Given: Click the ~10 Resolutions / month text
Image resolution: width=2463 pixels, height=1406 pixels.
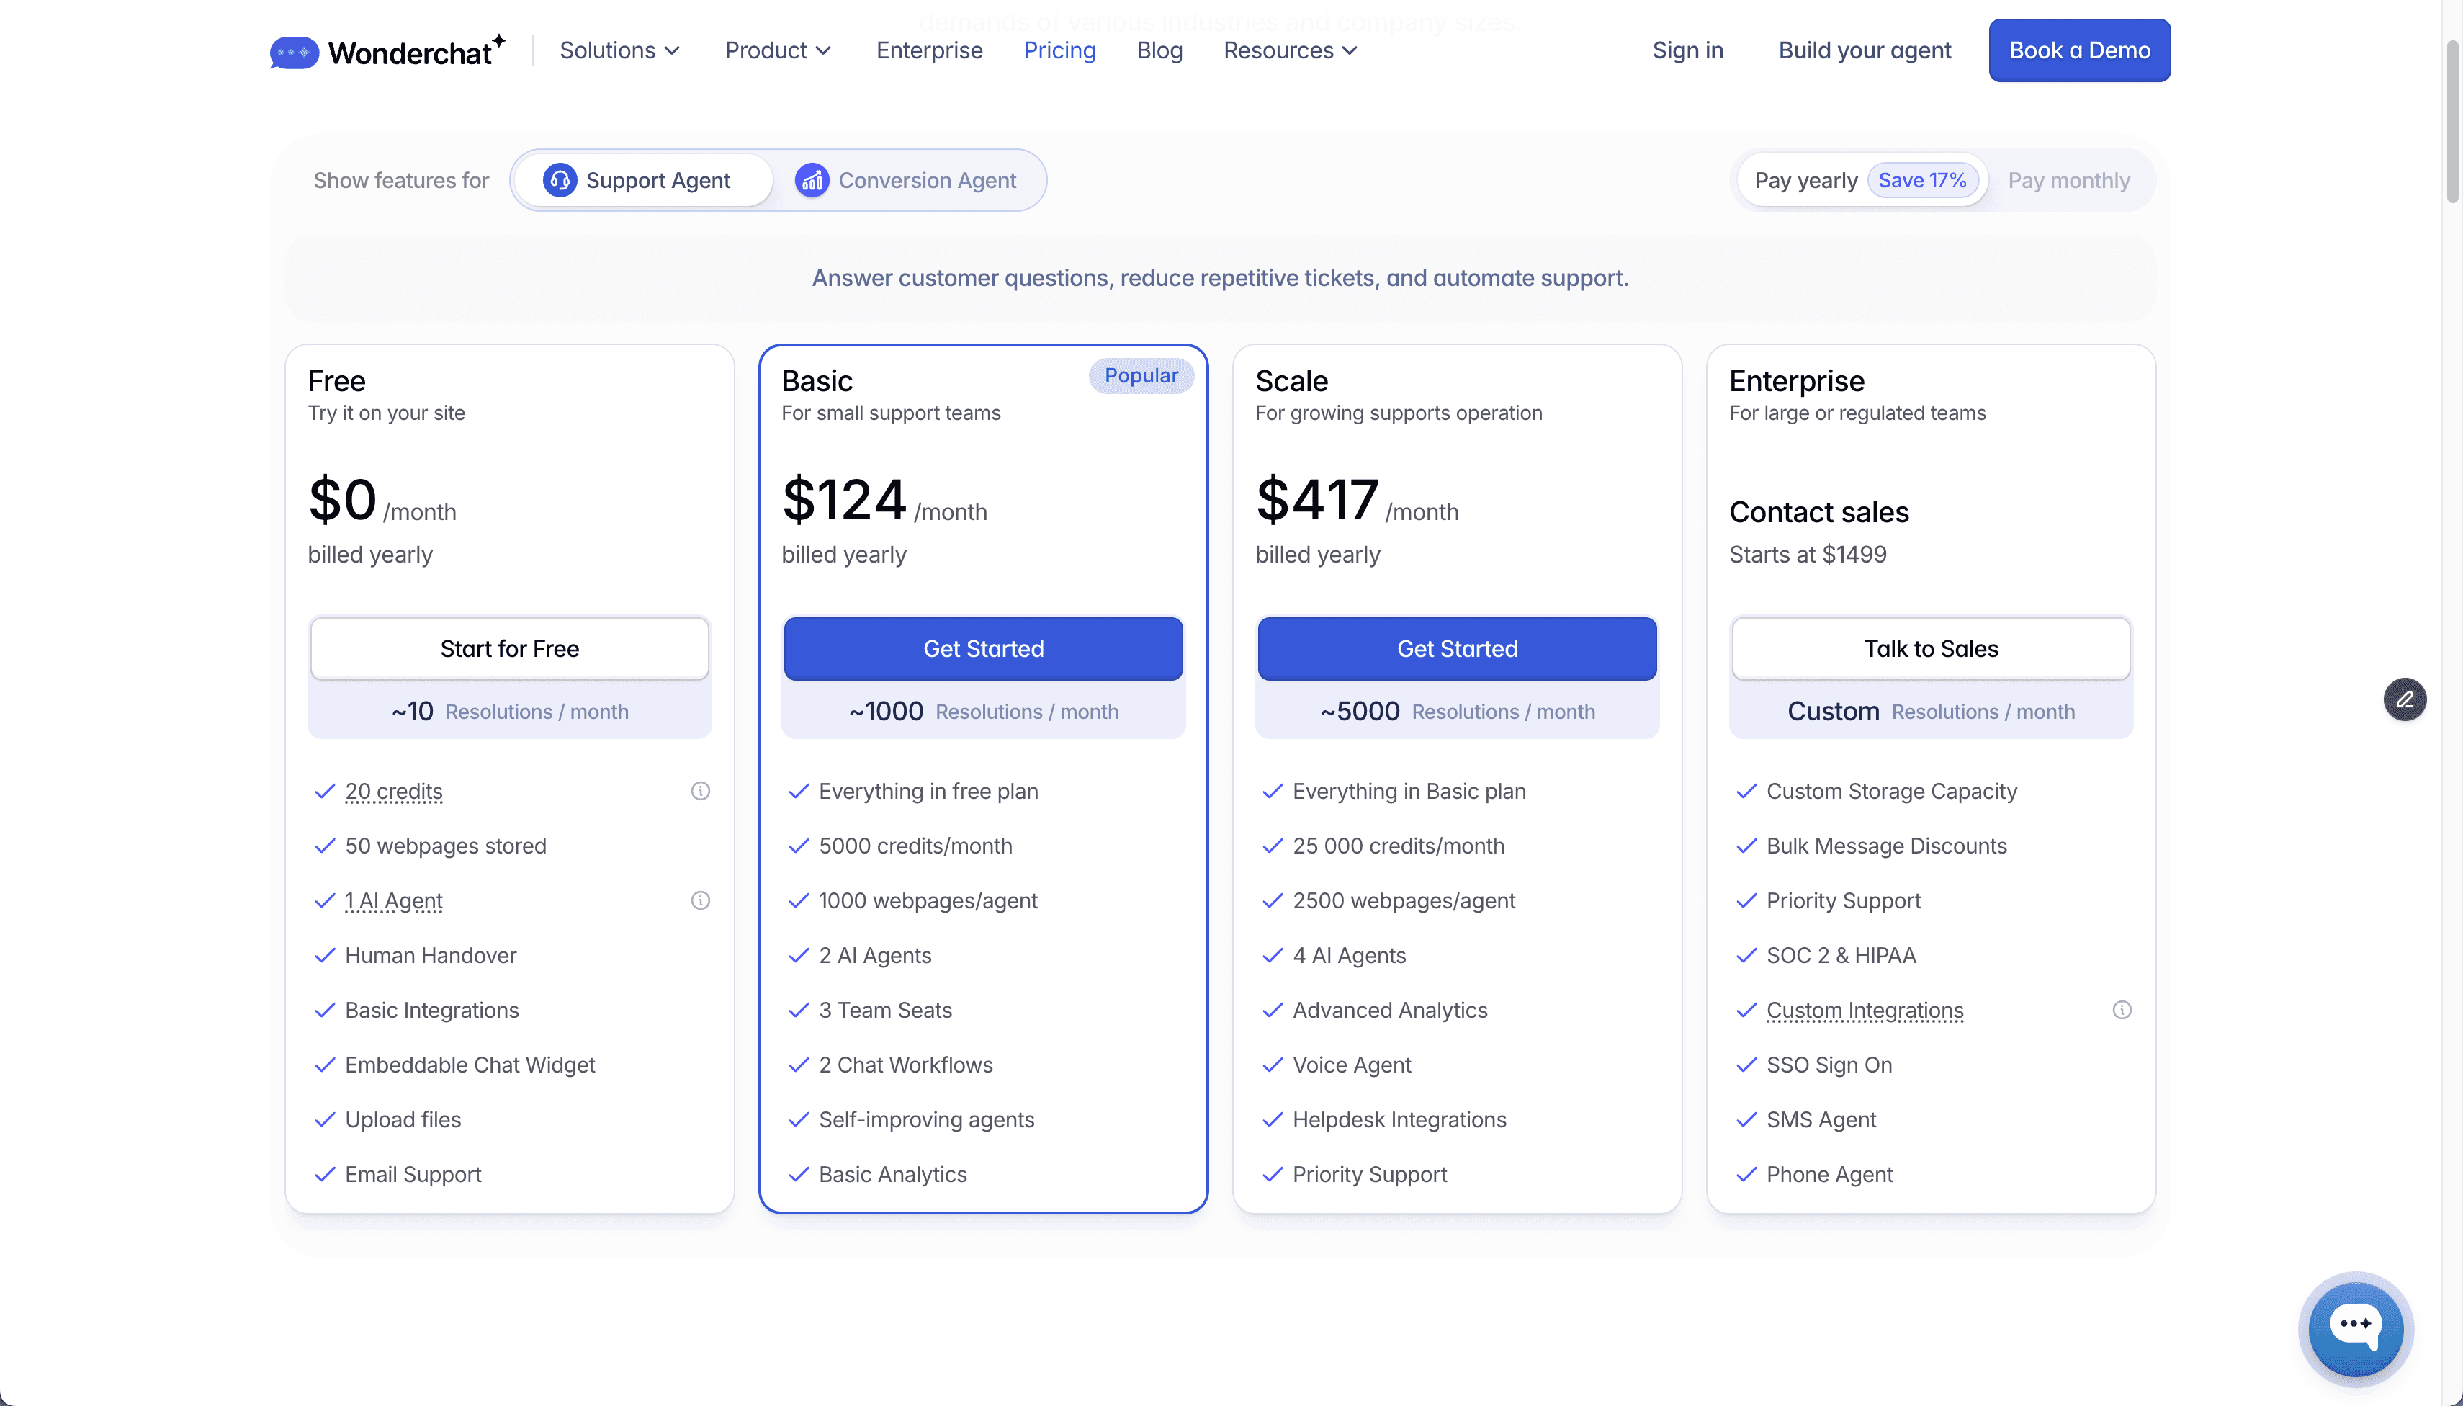Looking at the screenshot, I should (x=510, y=711).
